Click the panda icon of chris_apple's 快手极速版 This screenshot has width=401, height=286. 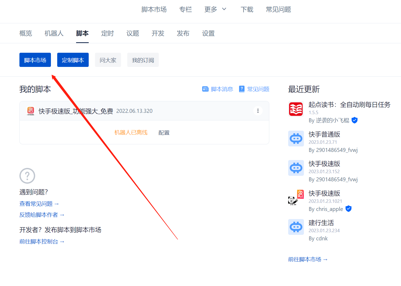click(x=296, y=198)
